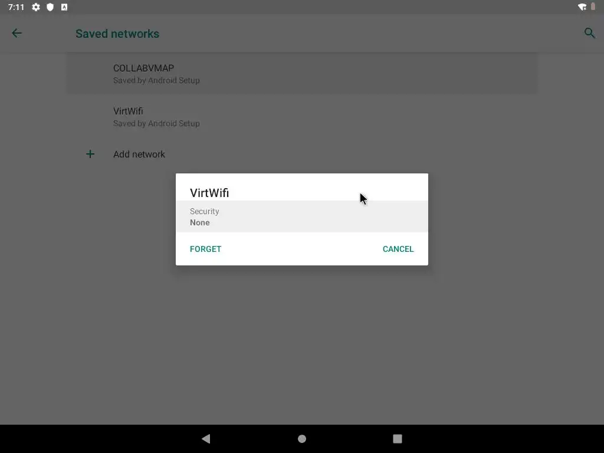Viewport: 604px width, 453px height.
Task: Go back using the top-left arrow icon
Action: coord(17,33)
